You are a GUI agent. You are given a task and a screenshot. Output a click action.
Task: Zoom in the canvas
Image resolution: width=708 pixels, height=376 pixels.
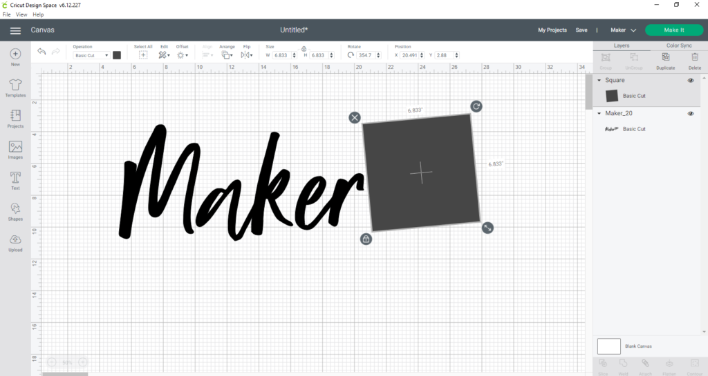point(83,362)
